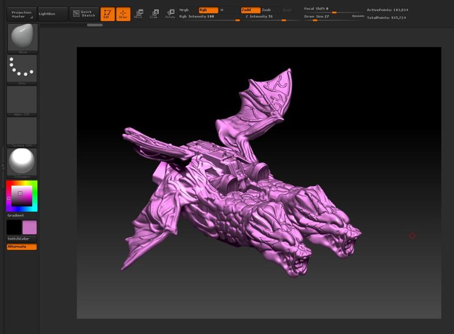
Task: Select the Move tool
Action: (138, 14)
